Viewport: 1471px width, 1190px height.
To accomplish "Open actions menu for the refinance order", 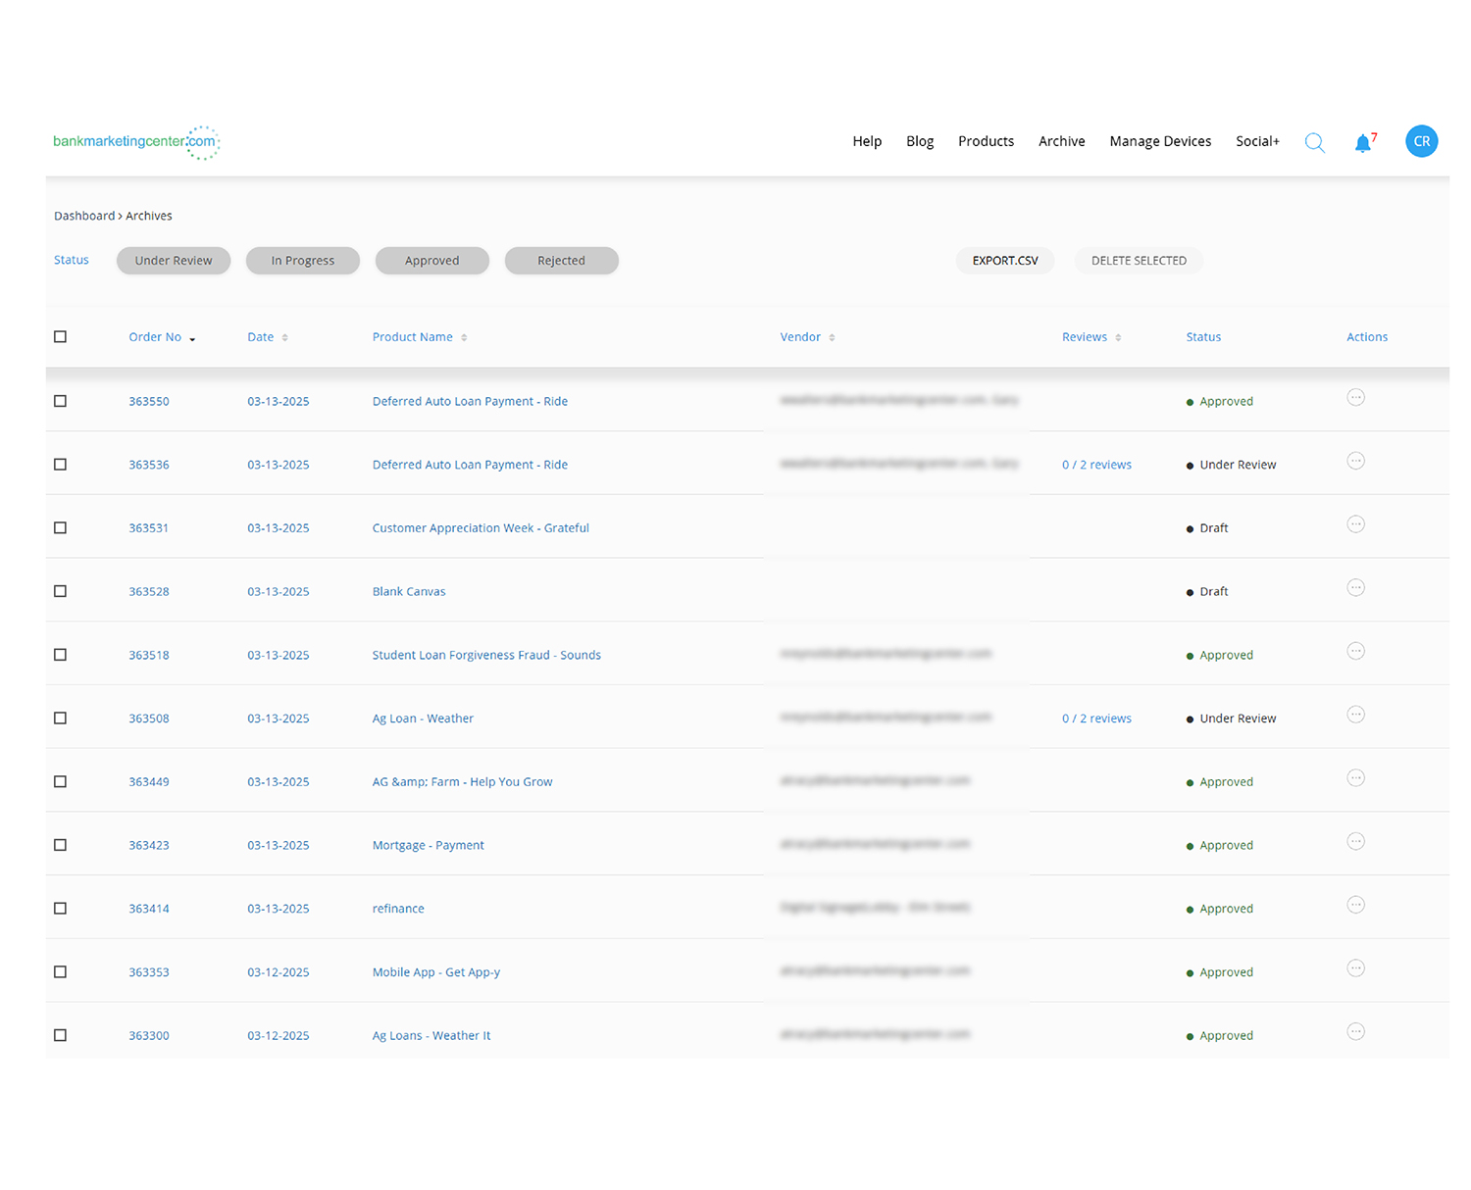I will (1356, 905).
